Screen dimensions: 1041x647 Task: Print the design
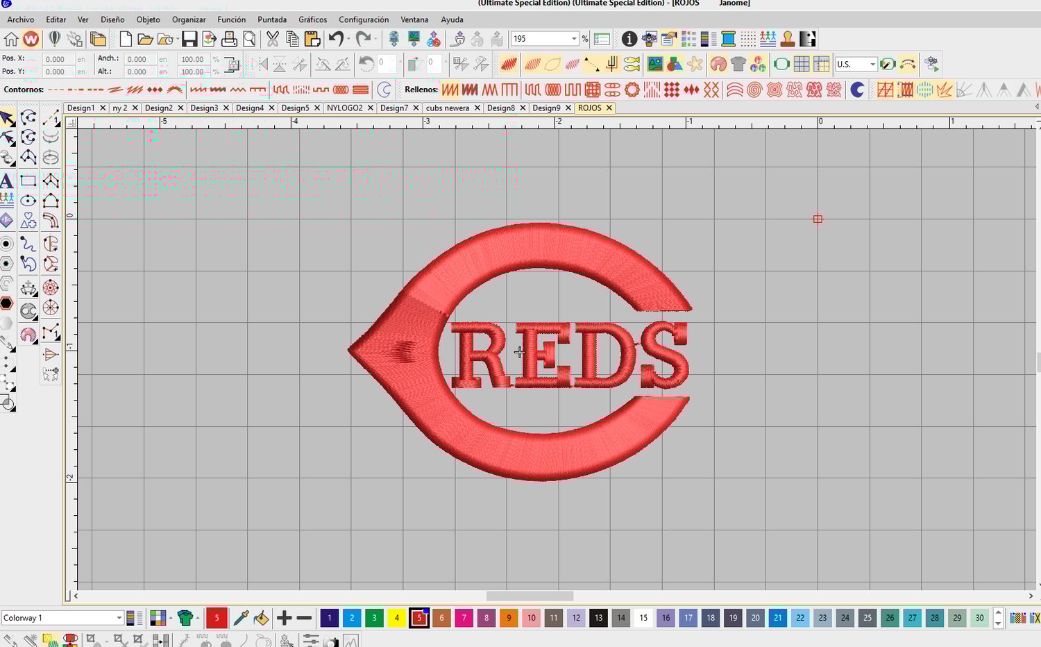click(229, 39)
